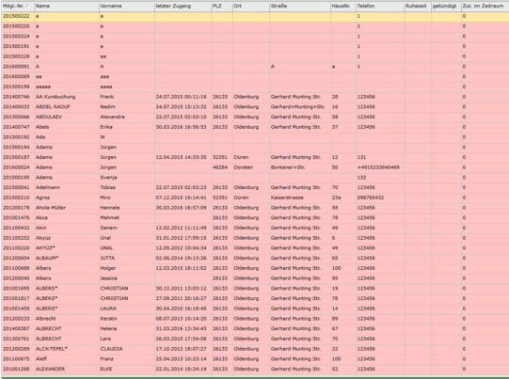Select the ALCK-TEPEL* CLAUDIA row
Viewport: 509px width, 379px height.
click(x=255, y=349)
